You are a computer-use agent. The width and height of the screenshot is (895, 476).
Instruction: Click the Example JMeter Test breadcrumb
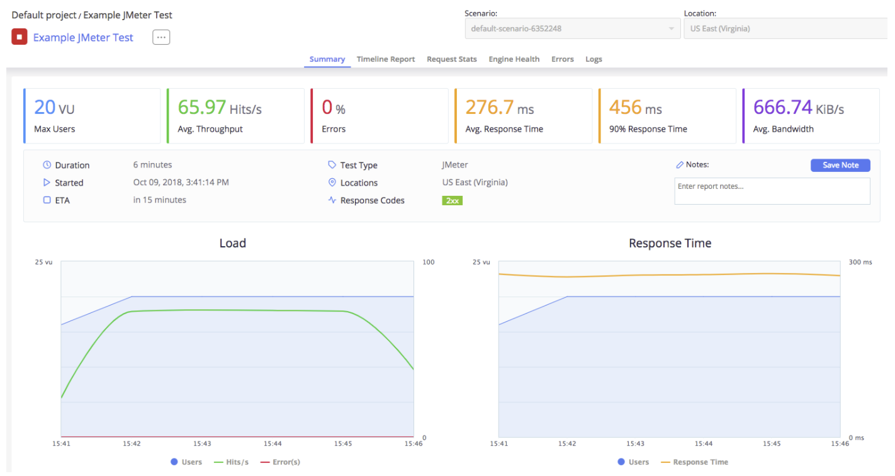tap(128, 14)
